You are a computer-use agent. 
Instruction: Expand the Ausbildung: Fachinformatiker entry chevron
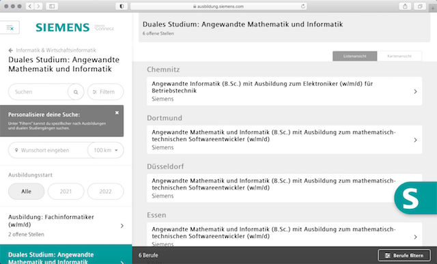pyautogui.click(x=122, y=226)
